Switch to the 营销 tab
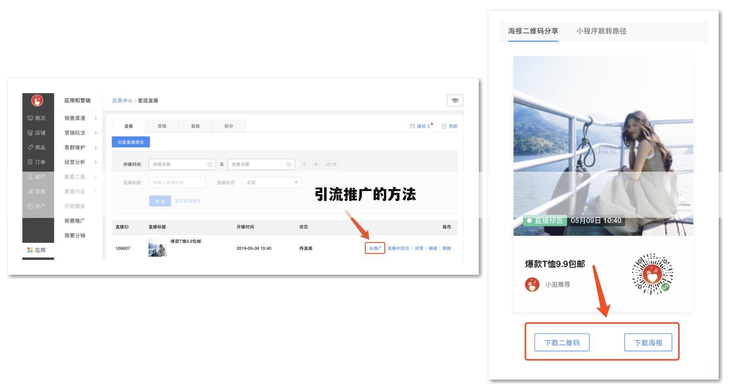This screenshot has width=729, height=390. pyautogui.click(x=162, y=126)
